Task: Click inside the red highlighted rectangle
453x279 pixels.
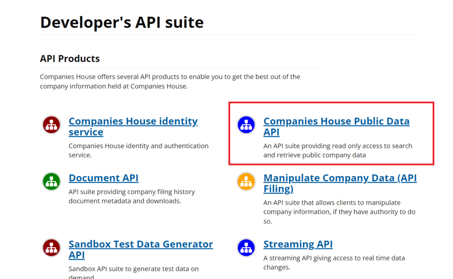Action: tap(331, 134)
